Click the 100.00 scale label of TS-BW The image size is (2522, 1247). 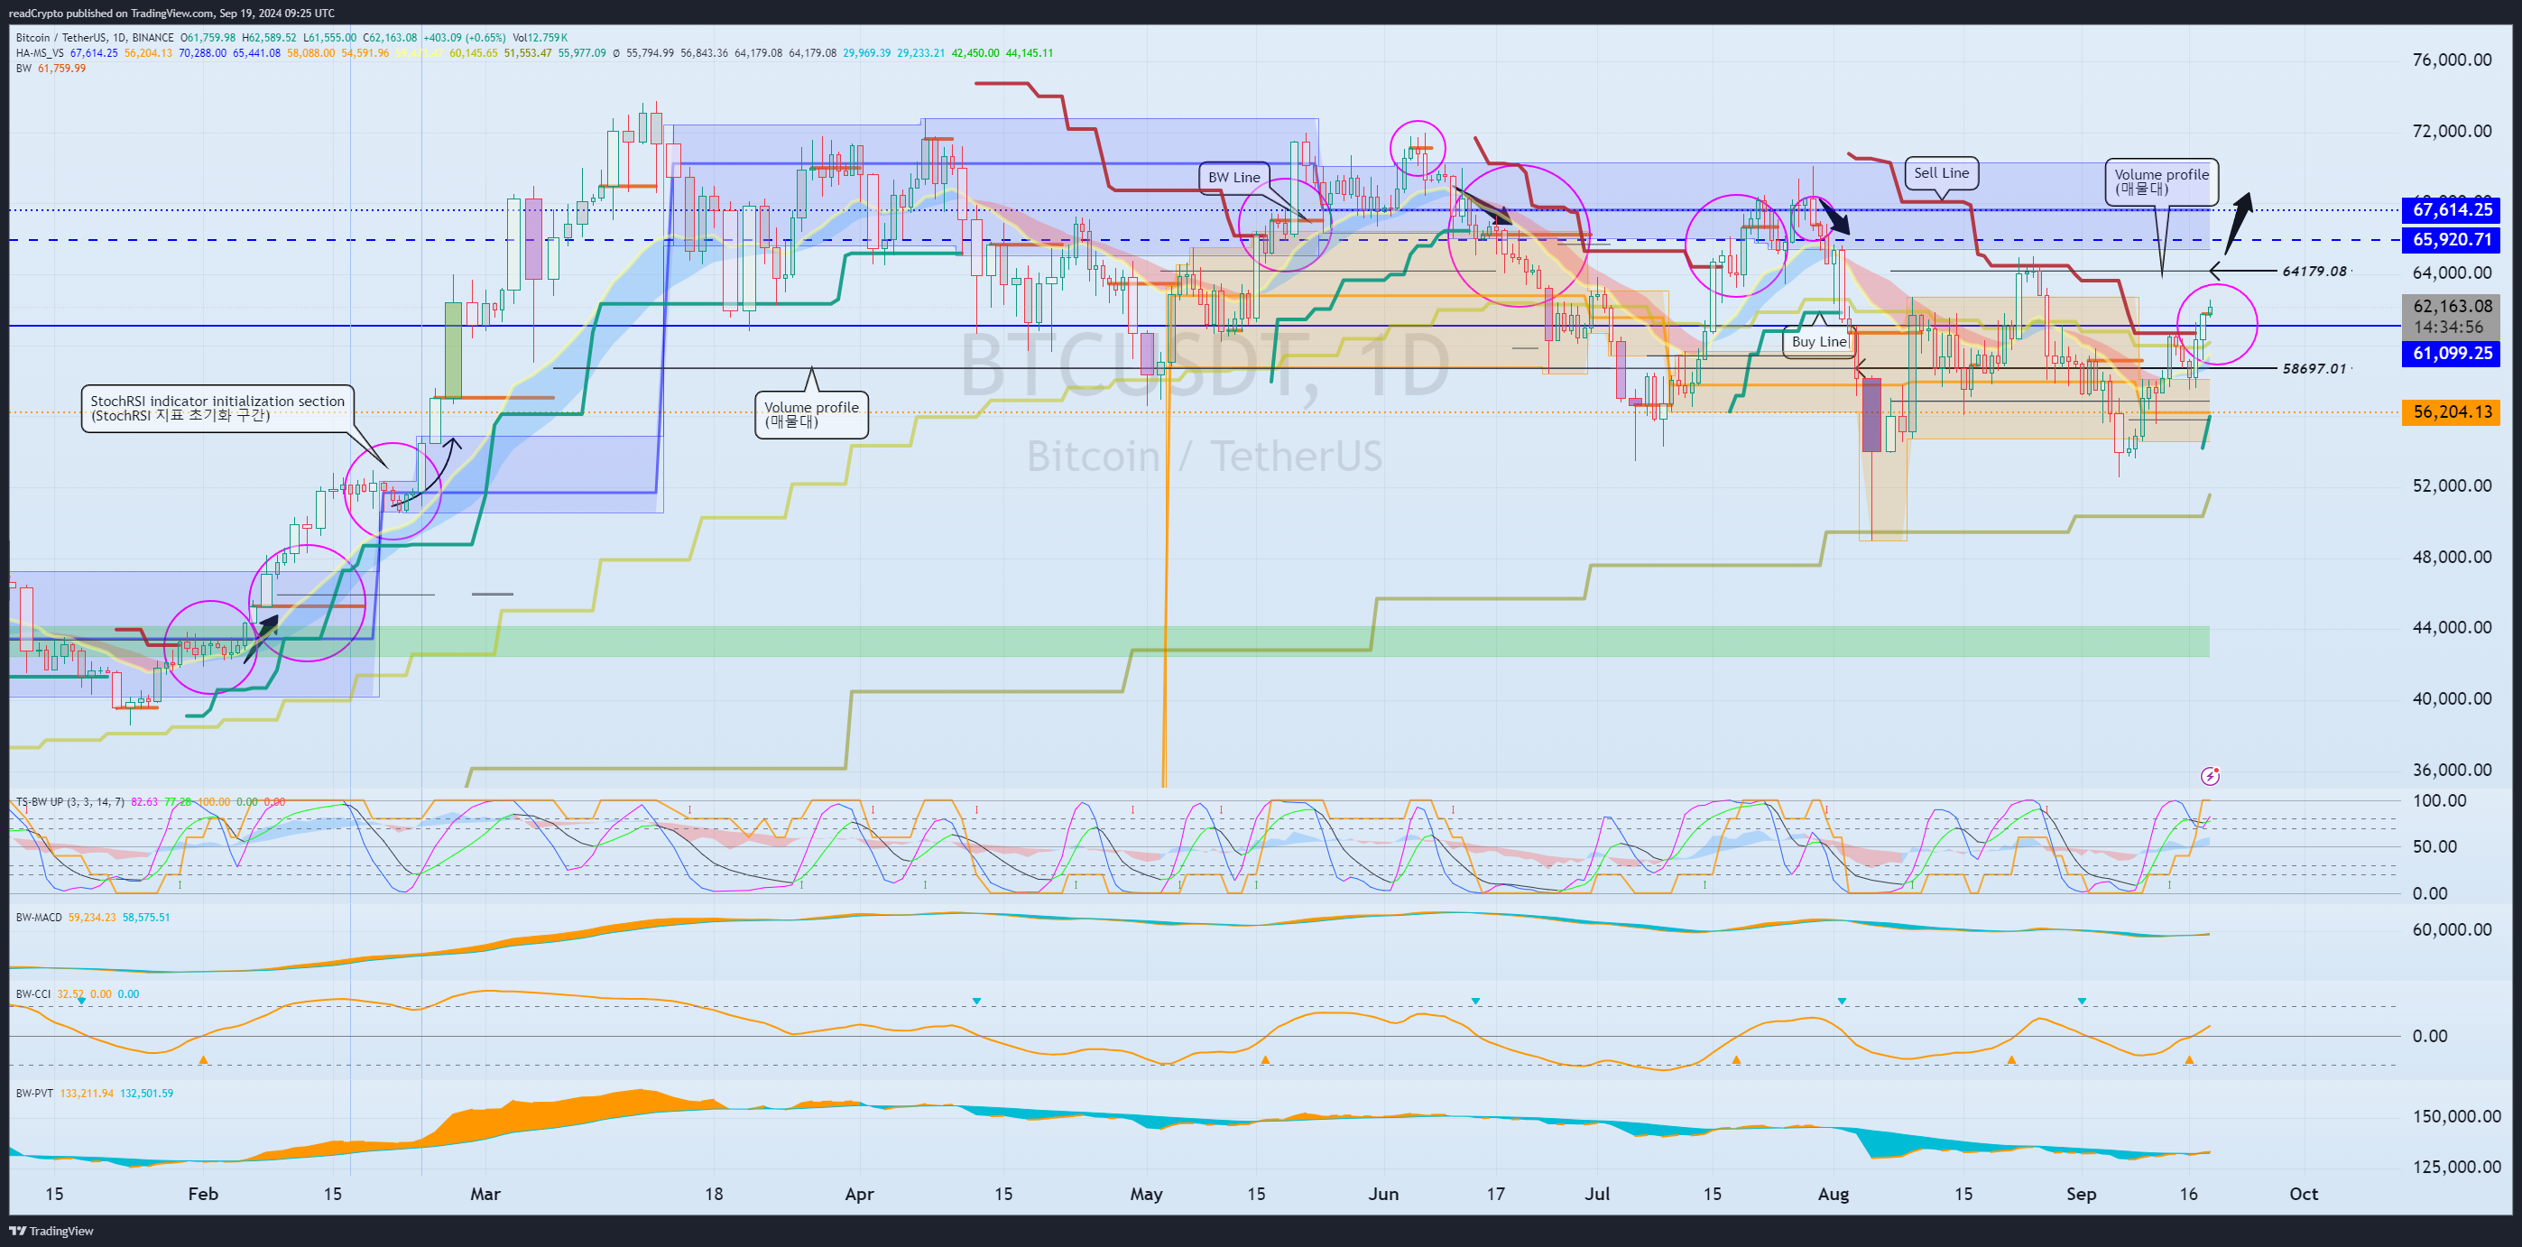click(x=2439, y=800)
